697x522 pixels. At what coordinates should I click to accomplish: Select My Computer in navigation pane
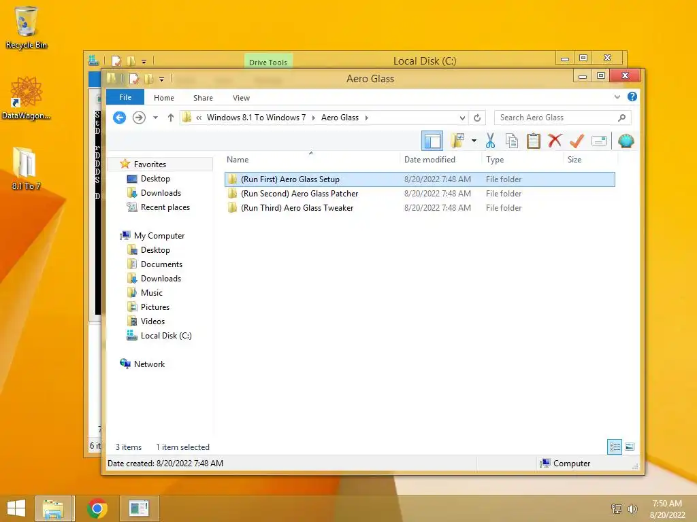pos(159,236)
